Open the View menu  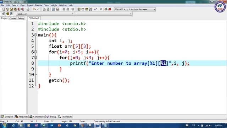(22, 5)
